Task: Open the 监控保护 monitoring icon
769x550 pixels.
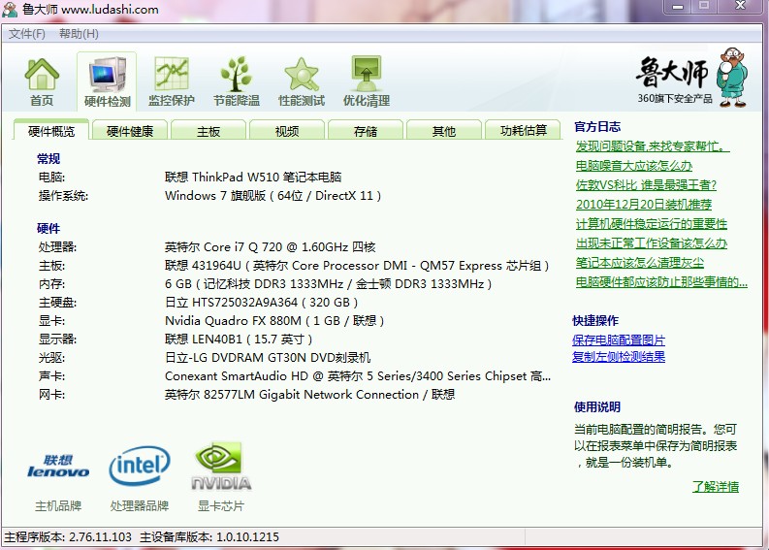Action: point(172,81)
